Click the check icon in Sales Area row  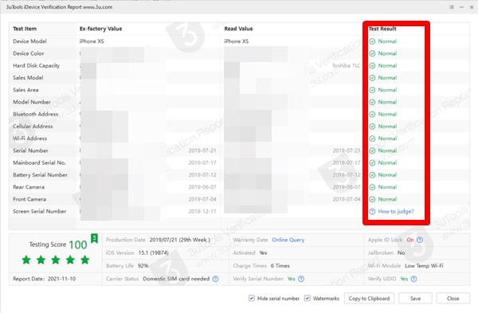pos(372,90)
